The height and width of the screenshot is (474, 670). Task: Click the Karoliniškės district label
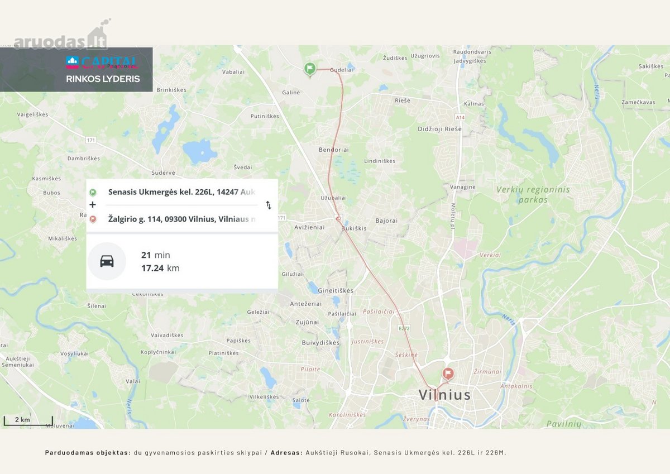pyautogui.click(x=347, y=415)
